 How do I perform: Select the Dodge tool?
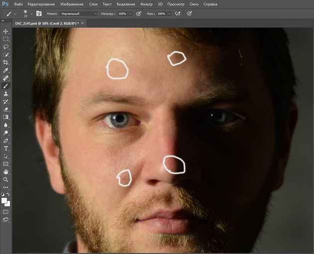click(5, 133)
